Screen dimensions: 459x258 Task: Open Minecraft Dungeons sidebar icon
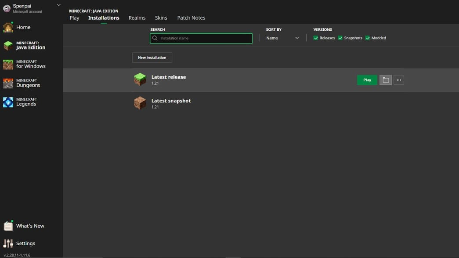coord(8,83)
